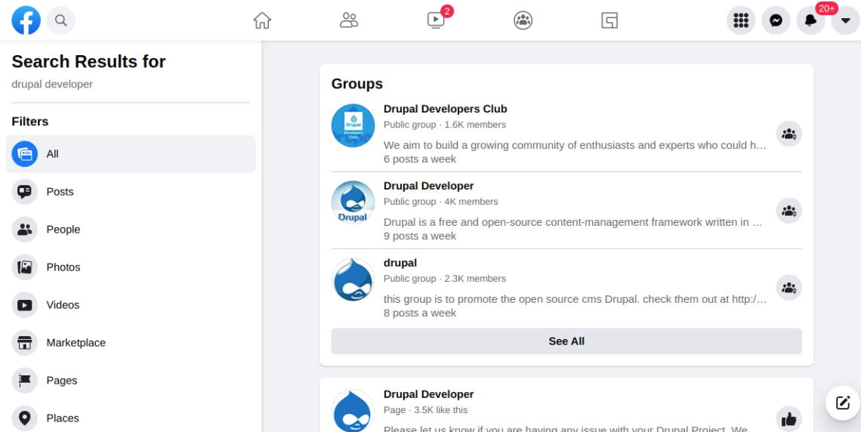Screen dimensions: 861x432
Task: Open the Watch video icon
Action: tap(436, 20)
